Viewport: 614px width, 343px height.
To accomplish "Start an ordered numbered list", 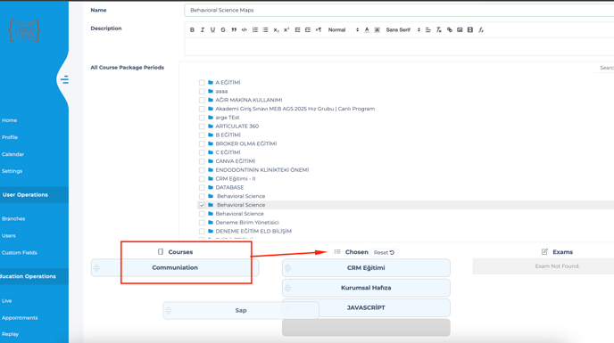I will (255, 29).
